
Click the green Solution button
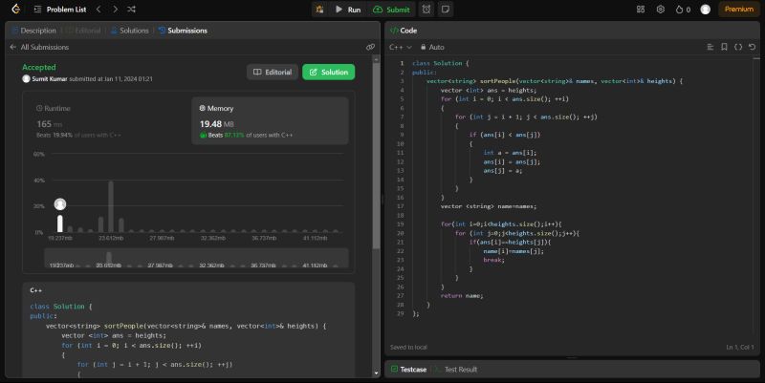328,72
